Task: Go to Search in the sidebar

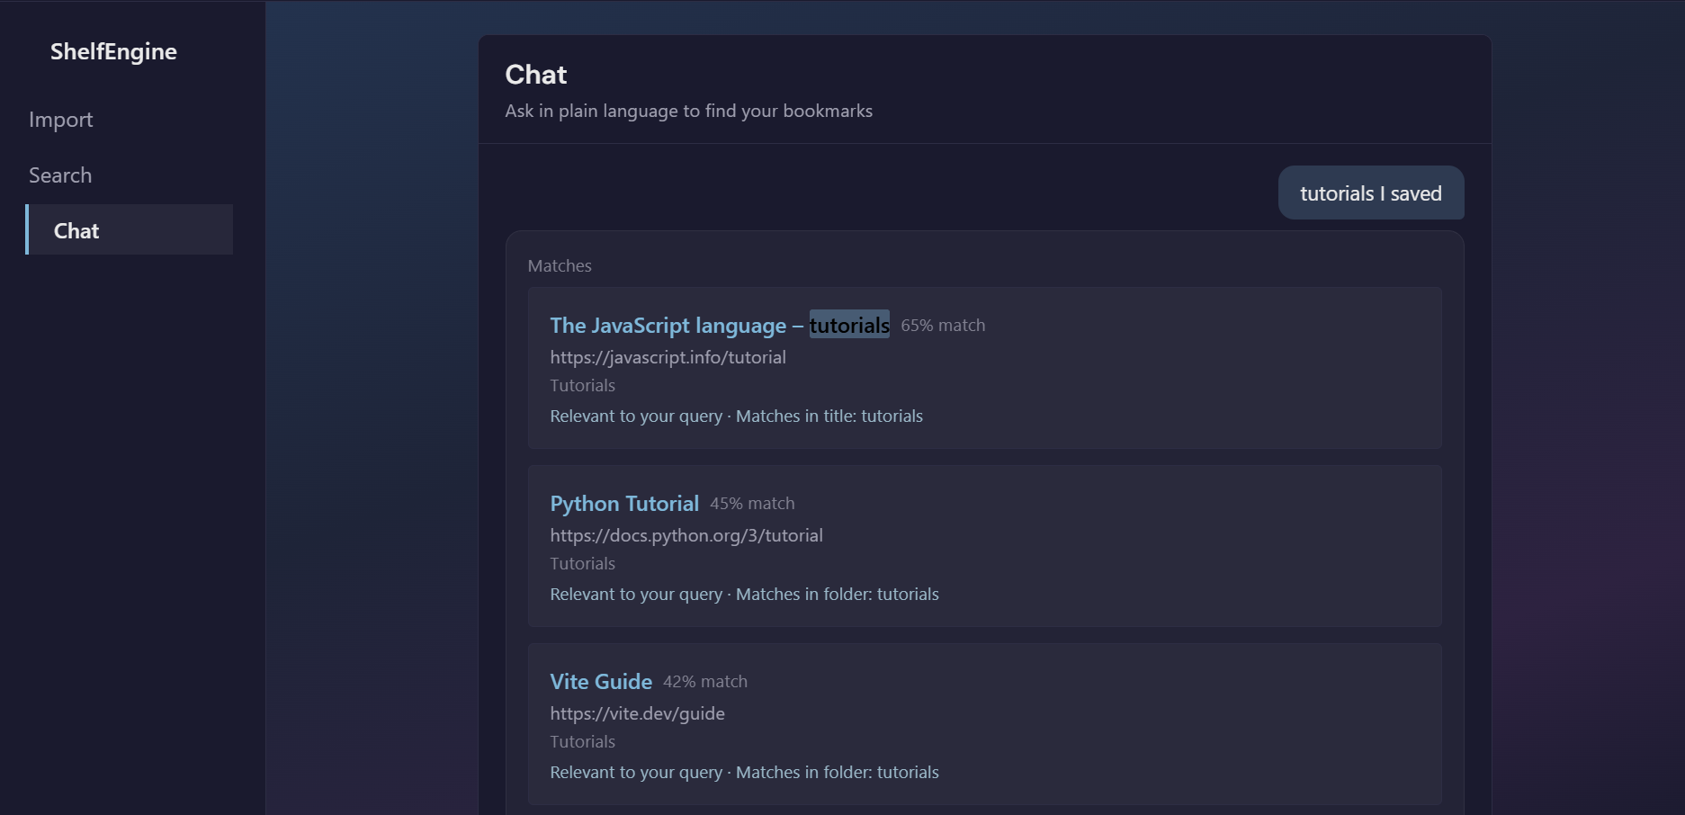Action: (60, 175)
